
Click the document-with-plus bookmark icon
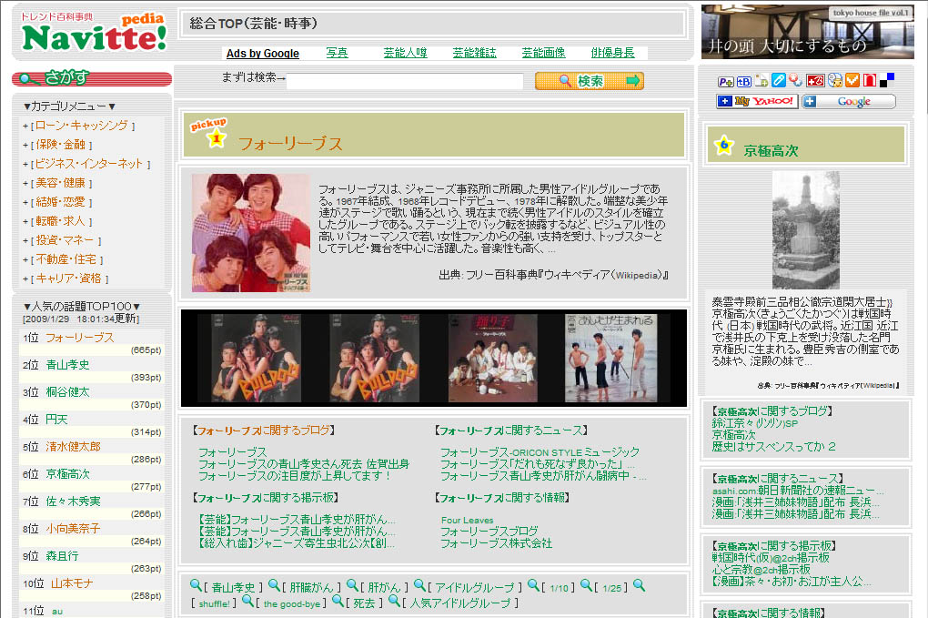point(762,81)
